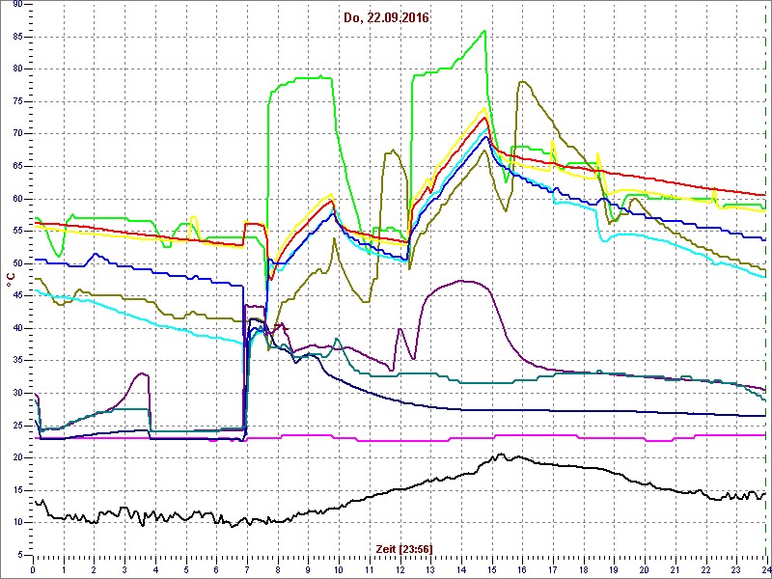The height and width of the screenshot is (579, 772).
Task: Pick hour 18 on the time axis
Action: pyautogui.click(x=583, y=568)
